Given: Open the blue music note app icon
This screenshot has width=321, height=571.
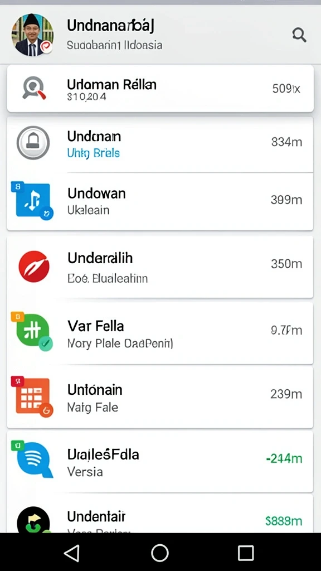Looking at the screenshot, I should coord(32,201).
